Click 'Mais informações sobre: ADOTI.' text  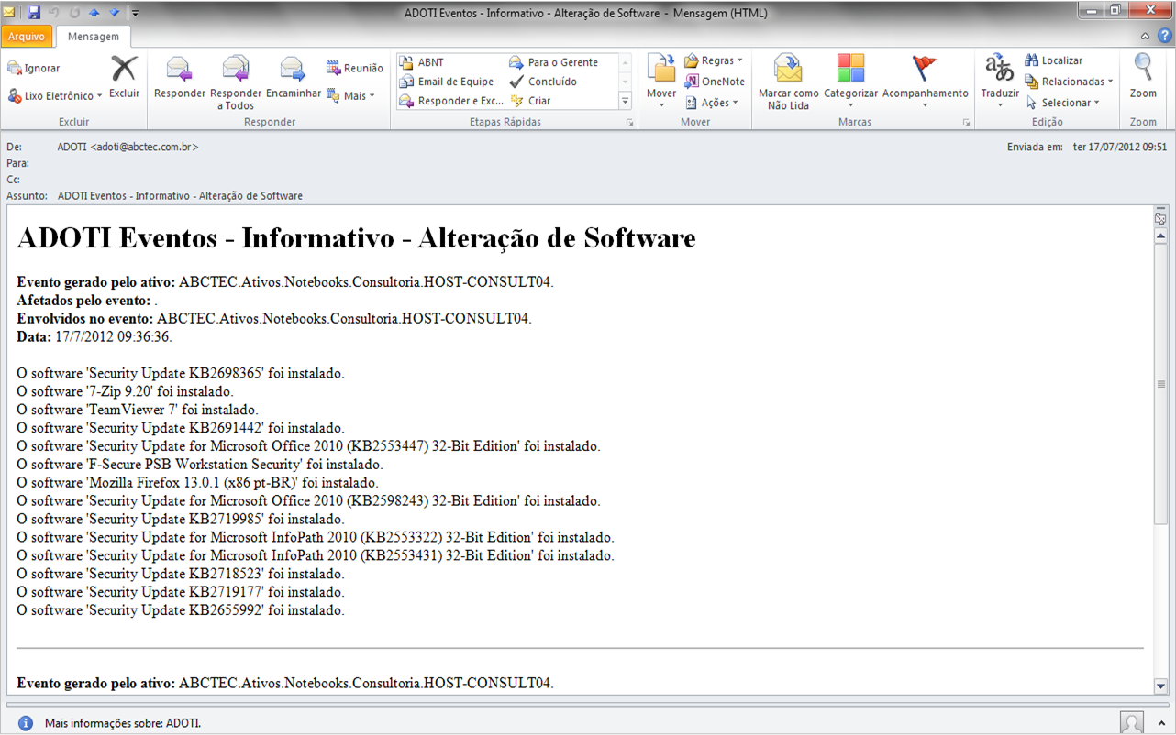click(123, 723)
